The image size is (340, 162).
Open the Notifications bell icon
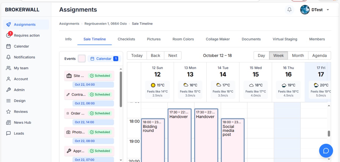coord(289,10)
